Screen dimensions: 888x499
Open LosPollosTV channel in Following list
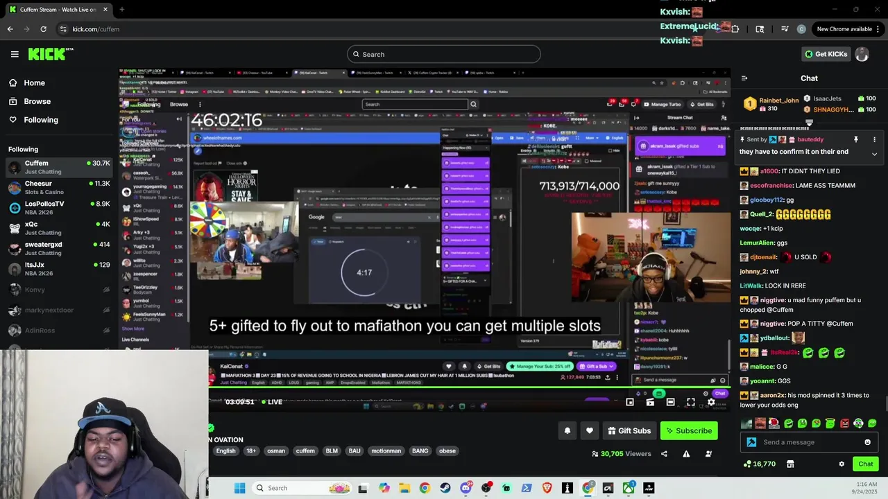pyautogui.click(x=58, y=208)
